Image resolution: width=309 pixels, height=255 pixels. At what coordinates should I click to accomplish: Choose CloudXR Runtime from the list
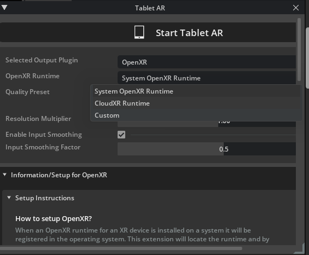pos(196,103)
